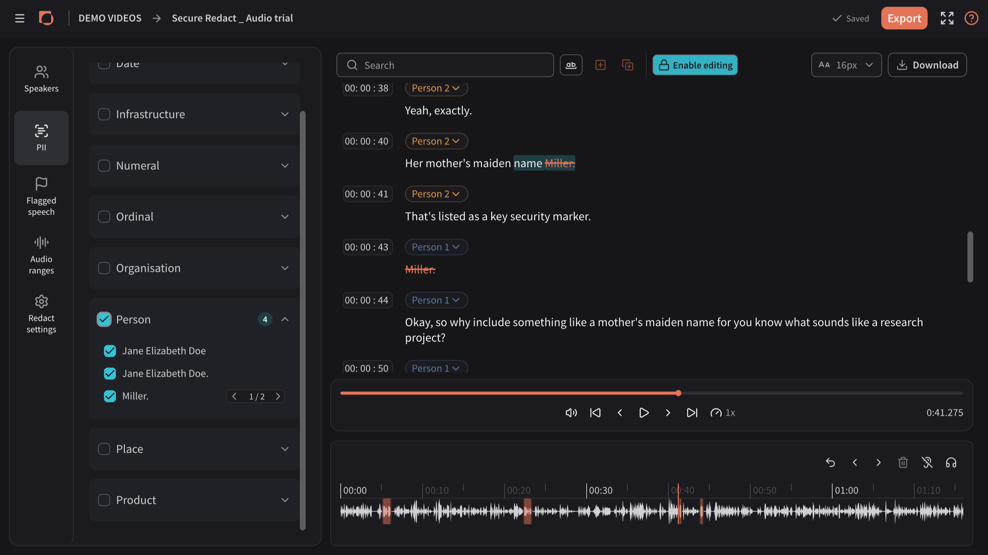Mute or adjust volume speaker icon
This screenshot has width=988, height=555.
[571, 413]
